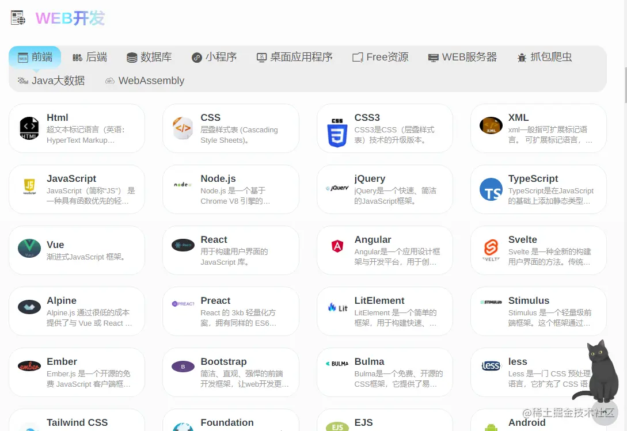Viewport: 627px width, 431px height.
Task: Open the Tailwind CSS card title
Action: (x=77, y=422)
